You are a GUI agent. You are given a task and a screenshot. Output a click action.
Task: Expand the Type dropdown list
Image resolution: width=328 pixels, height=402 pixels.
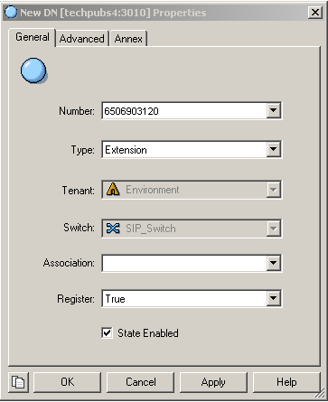tap(273, 149)
